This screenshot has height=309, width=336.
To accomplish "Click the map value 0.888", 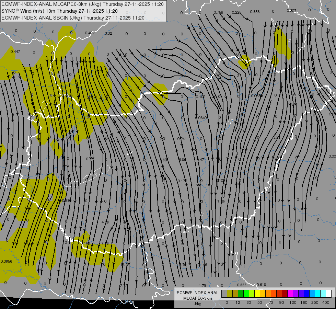I will point(242,285).
